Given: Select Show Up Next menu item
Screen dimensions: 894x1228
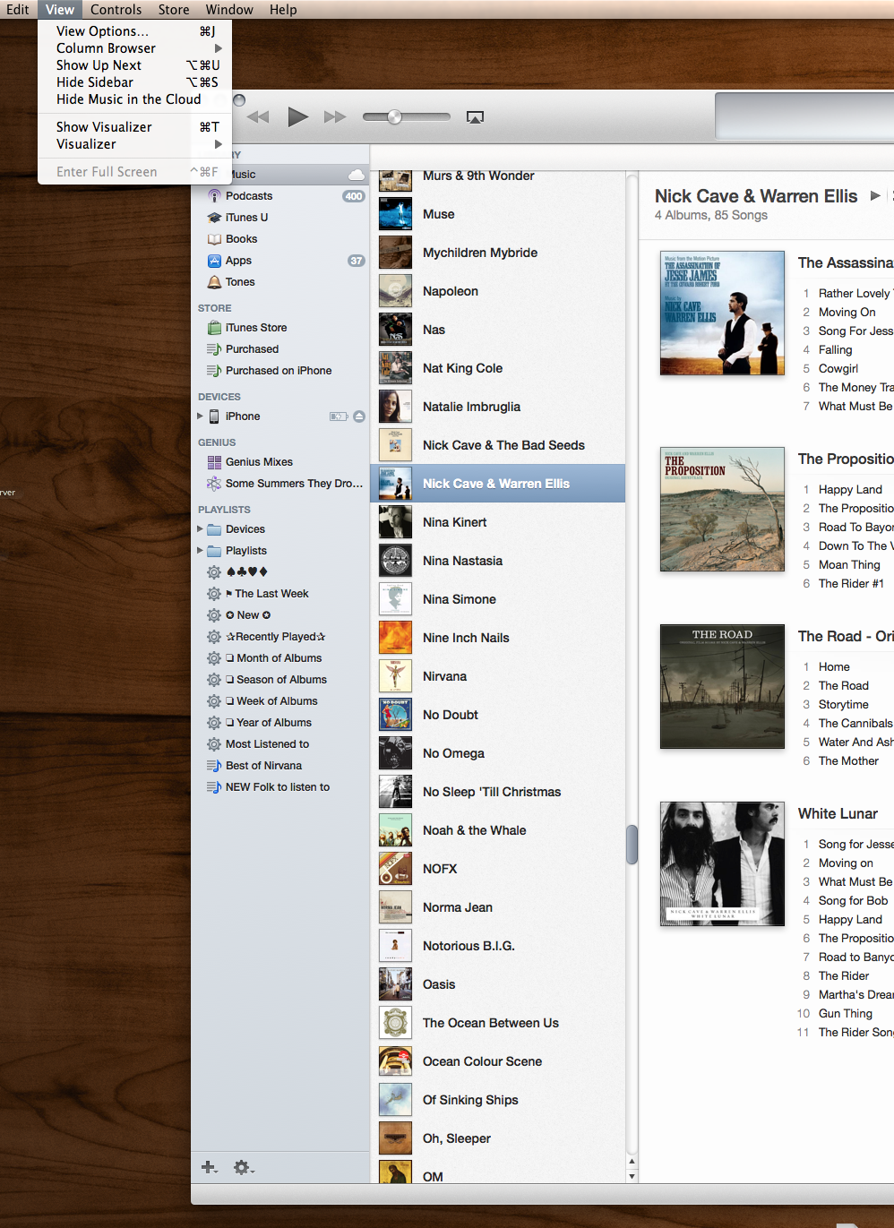Looking at the screenshot, I should [135, 65].
